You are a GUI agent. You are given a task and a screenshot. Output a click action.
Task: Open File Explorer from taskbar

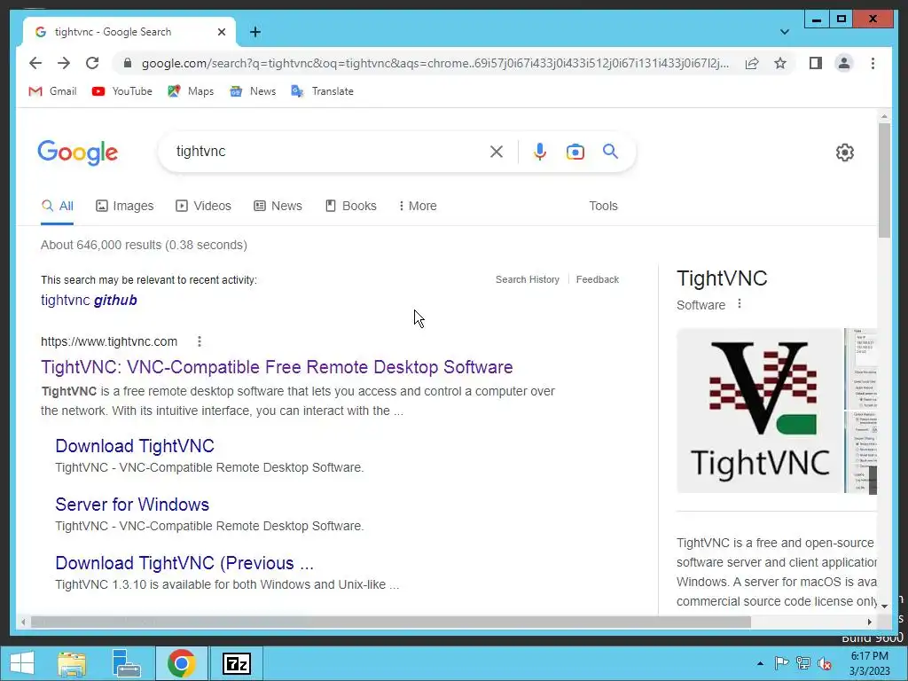pyautogui.click(x=72, y=663)
